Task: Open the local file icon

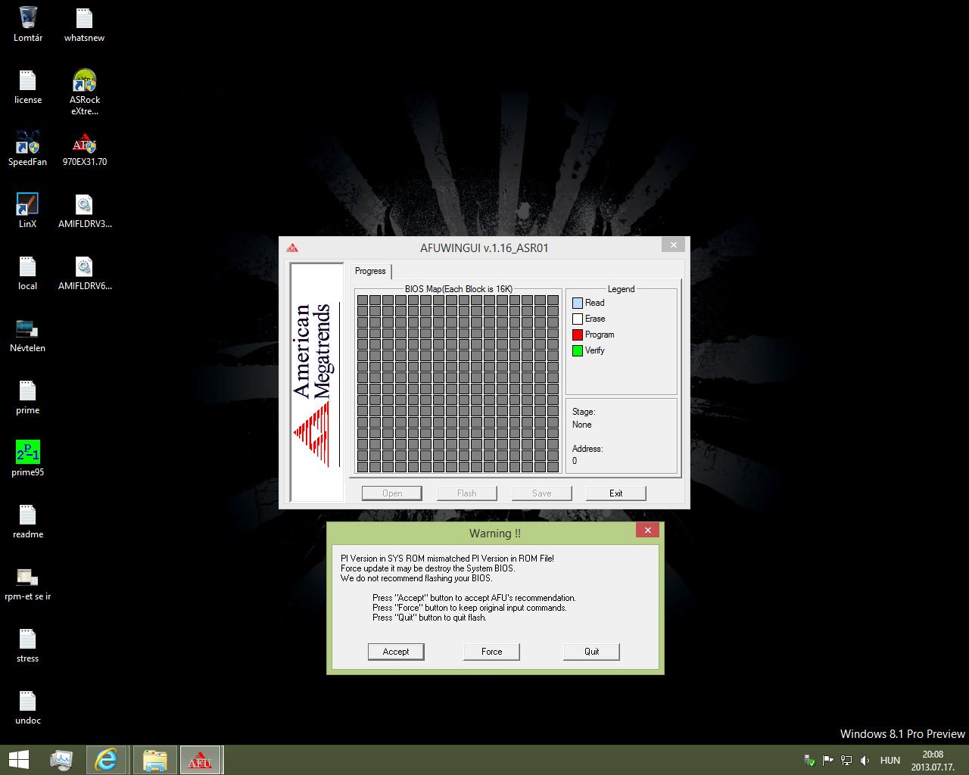Action: pos(28,272)
